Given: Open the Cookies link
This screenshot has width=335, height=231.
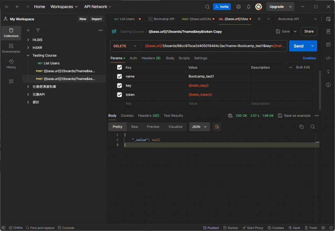Looking at the screenshot, I should pos(309,58).
